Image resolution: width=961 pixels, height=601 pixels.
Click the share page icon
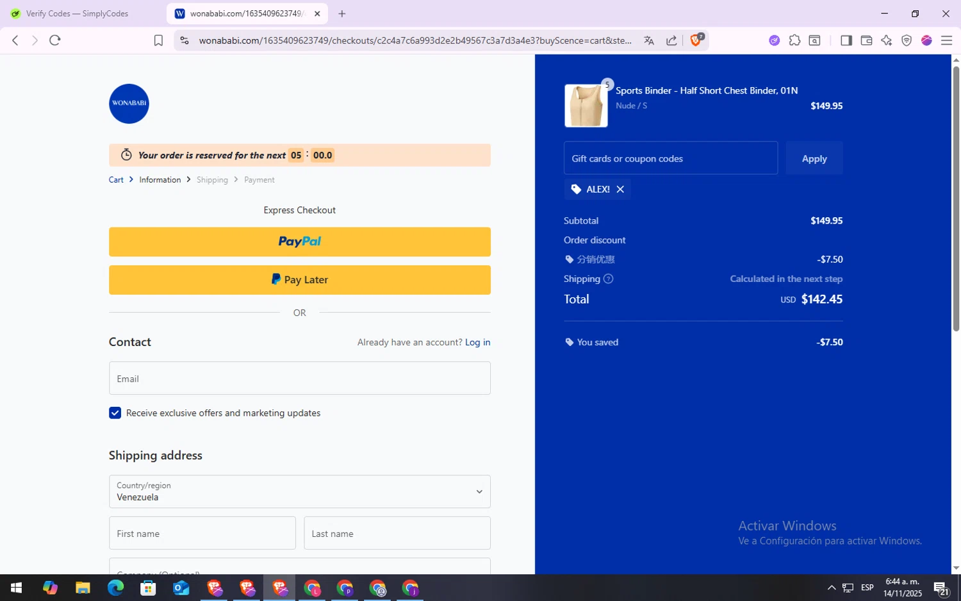click(671, 40)
